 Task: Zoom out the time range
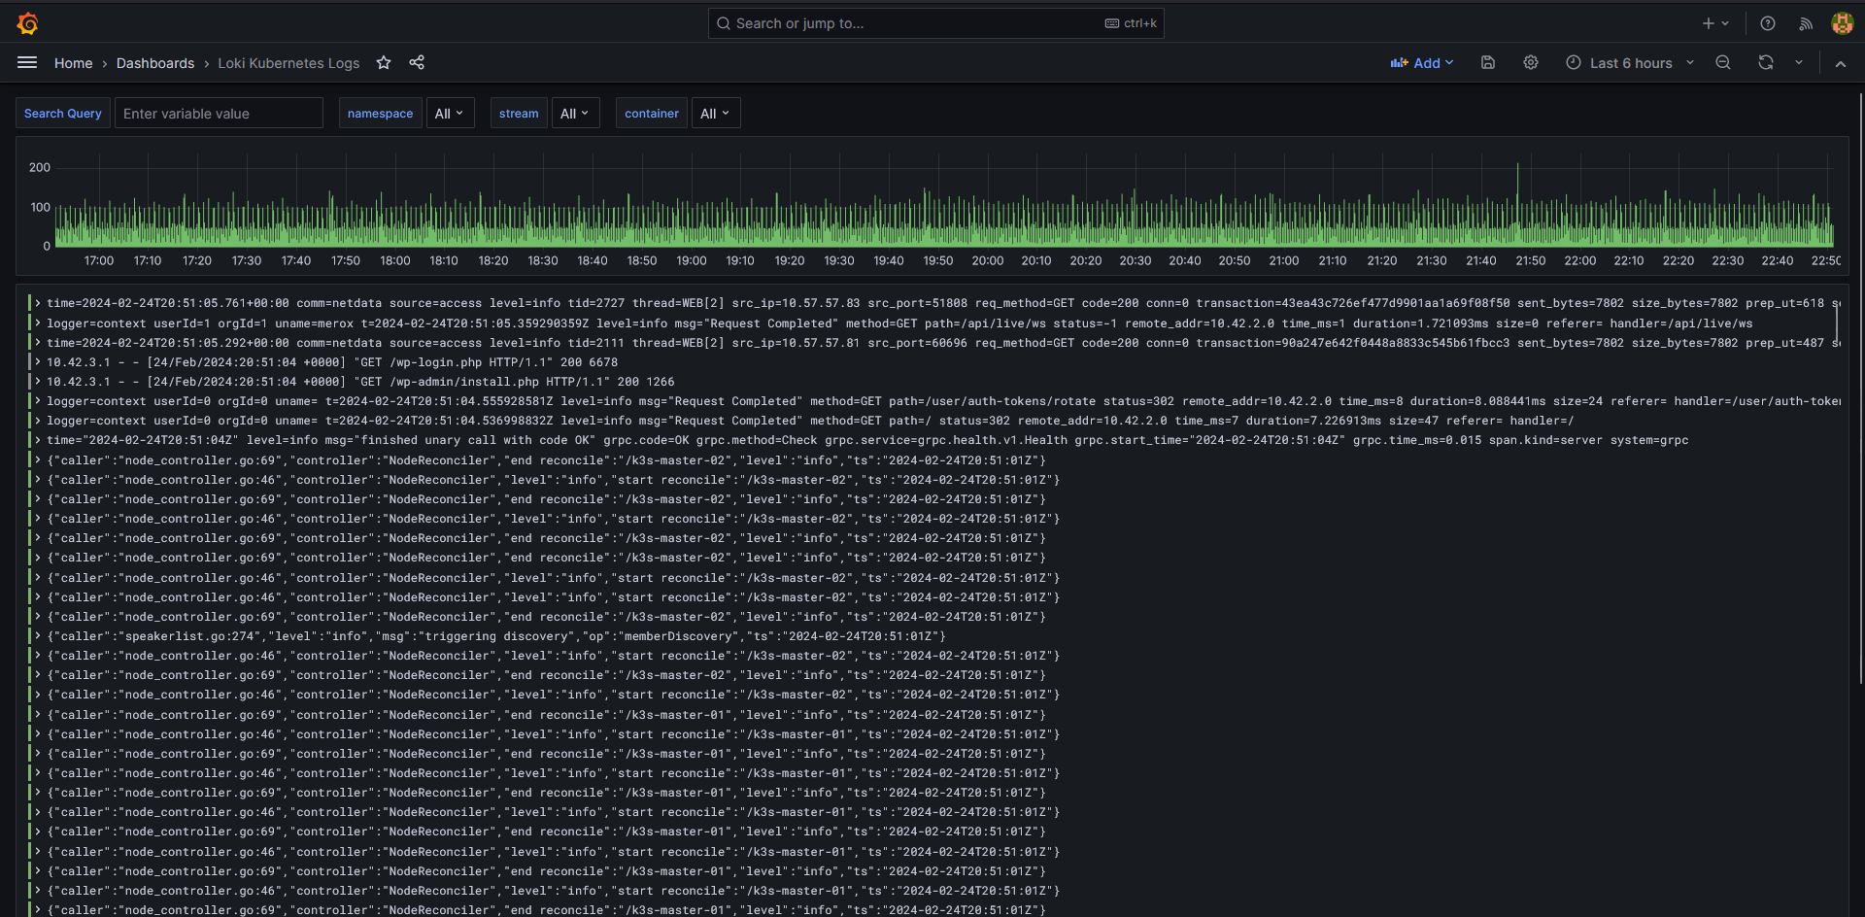pos(1723,62)
